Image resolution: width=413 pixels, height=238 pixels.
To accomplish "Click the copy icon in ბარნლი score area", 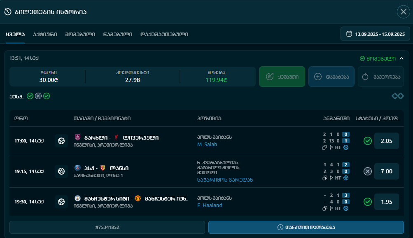I will [324, 147].
